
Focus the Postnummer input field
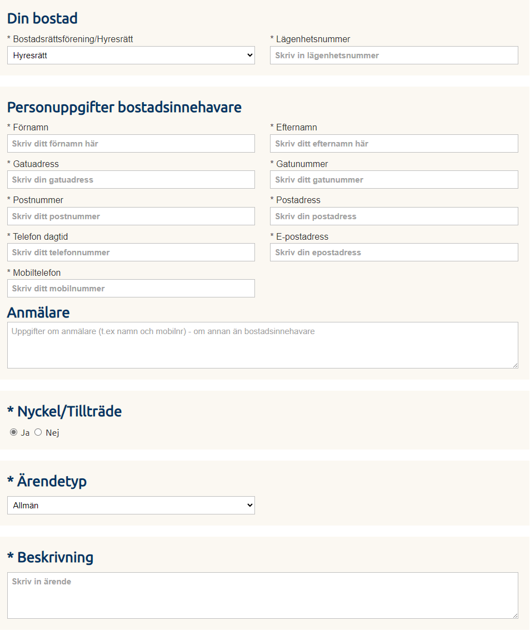pyautogui.click(x=131, y=216)
